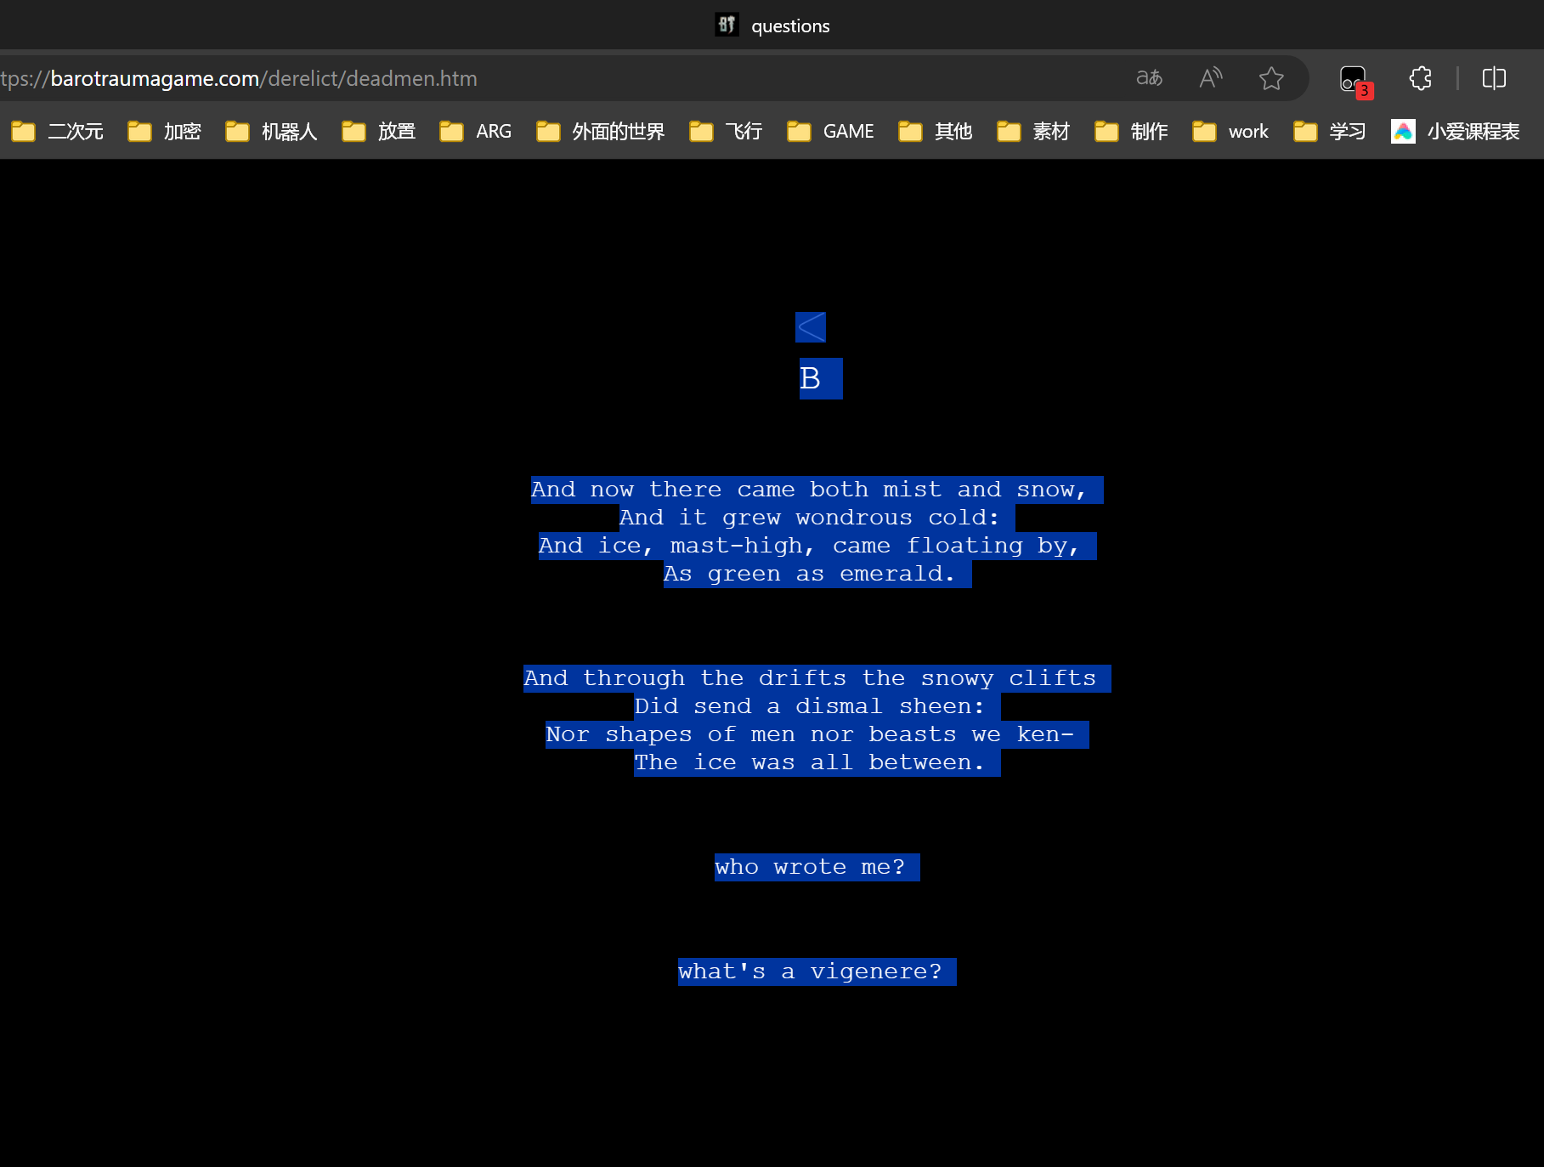Open the 机器人 bookmark folder

(x=271, y=131)
